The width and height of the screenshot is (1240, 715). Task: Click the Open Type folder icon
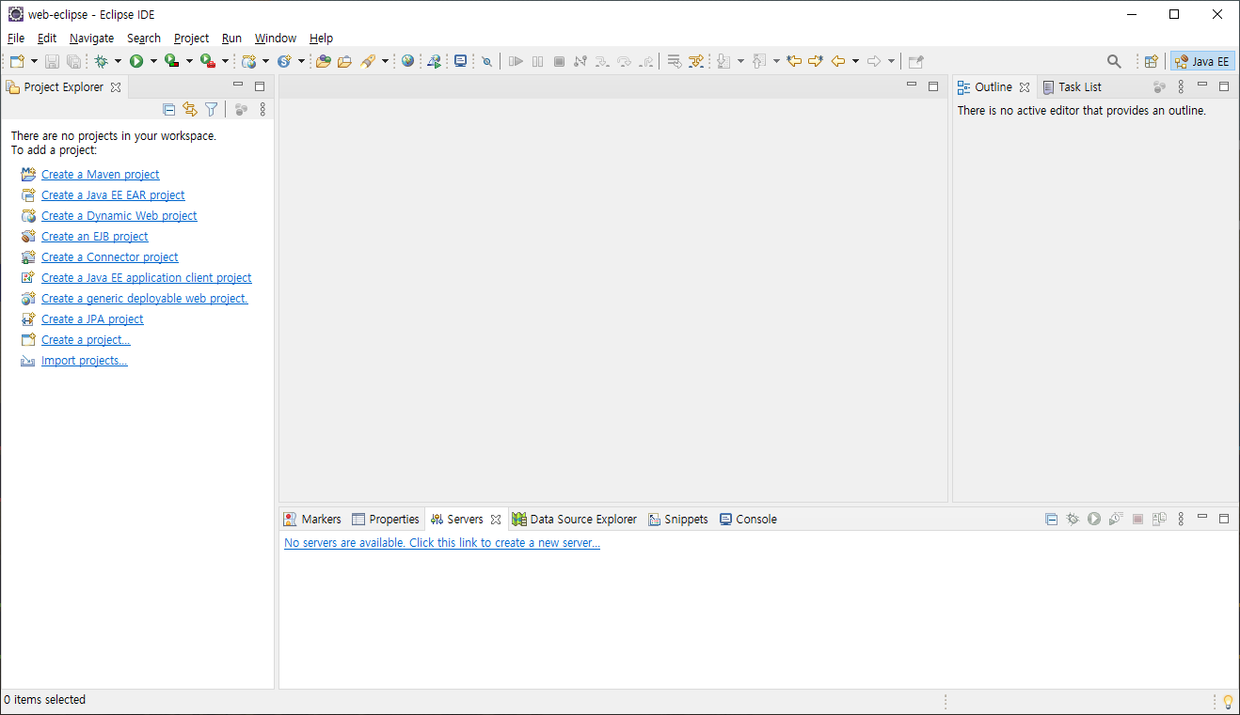click(x=324, y=61)
